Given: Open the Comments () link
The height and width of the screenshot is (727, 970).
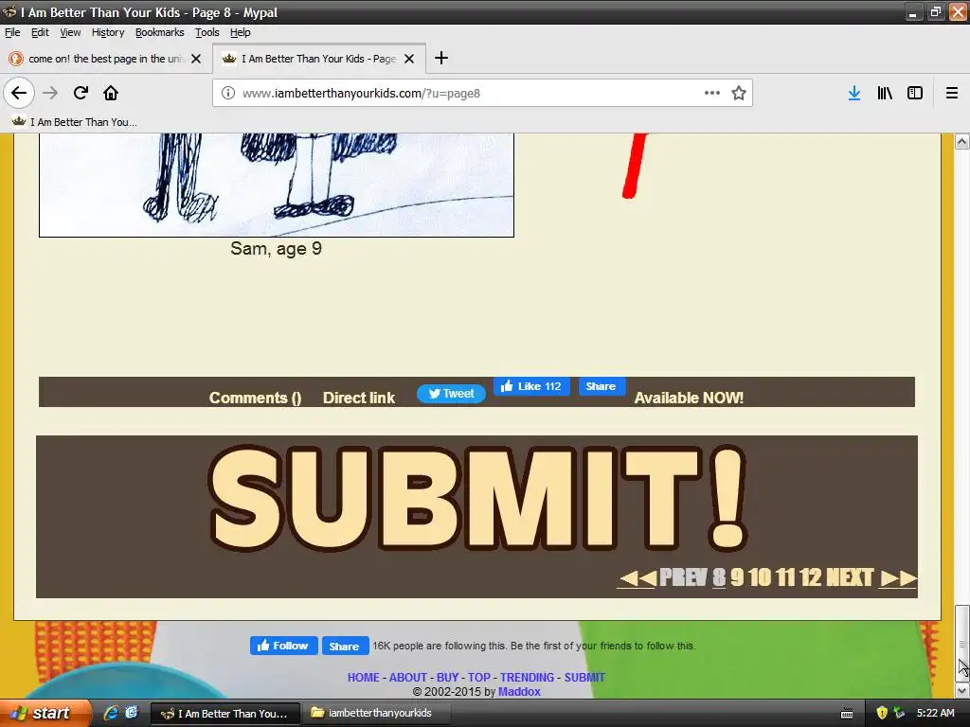Looking at the screenshot, I should (x=255, y=398).
